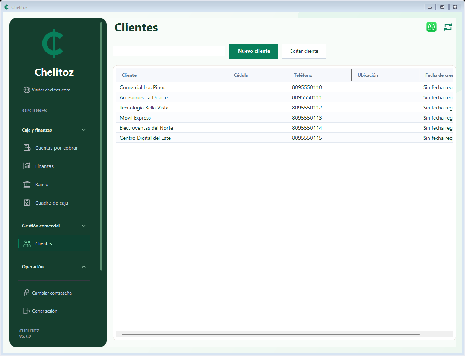Select the Comercial Los Pinos row

284,87
